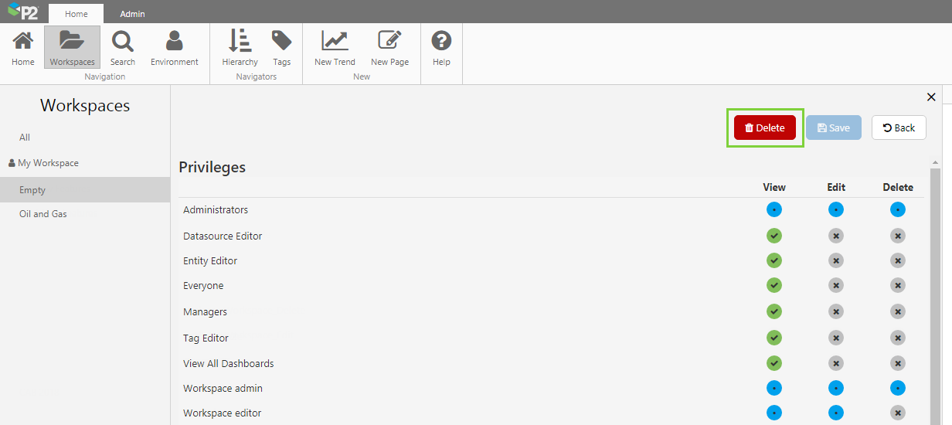Screen dimensions: 952x425
Task: Click the Administrators row label
Action: coord(216,210)
